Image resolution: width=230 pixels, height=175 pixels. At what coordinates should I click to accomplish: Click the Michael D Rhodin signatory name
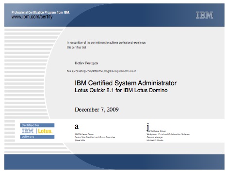pos(155,140)
